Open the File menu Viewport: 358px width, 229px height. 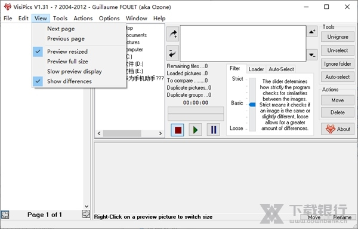(8, 19)
